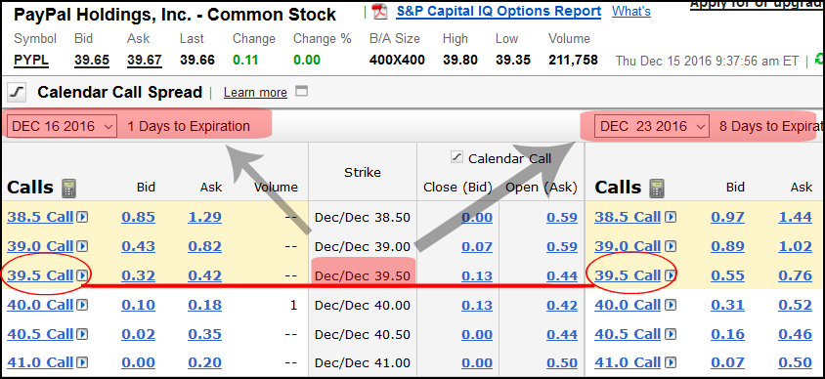Viewport: 825px width, 379px height.
Task: Toggle the Calendar Call checkbox
Action: [456, 157]
